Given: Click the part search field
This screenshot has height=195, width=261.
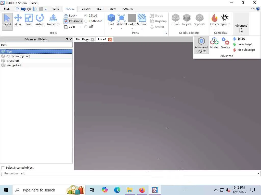Looking at the screenshot, I should pos(36,45).
